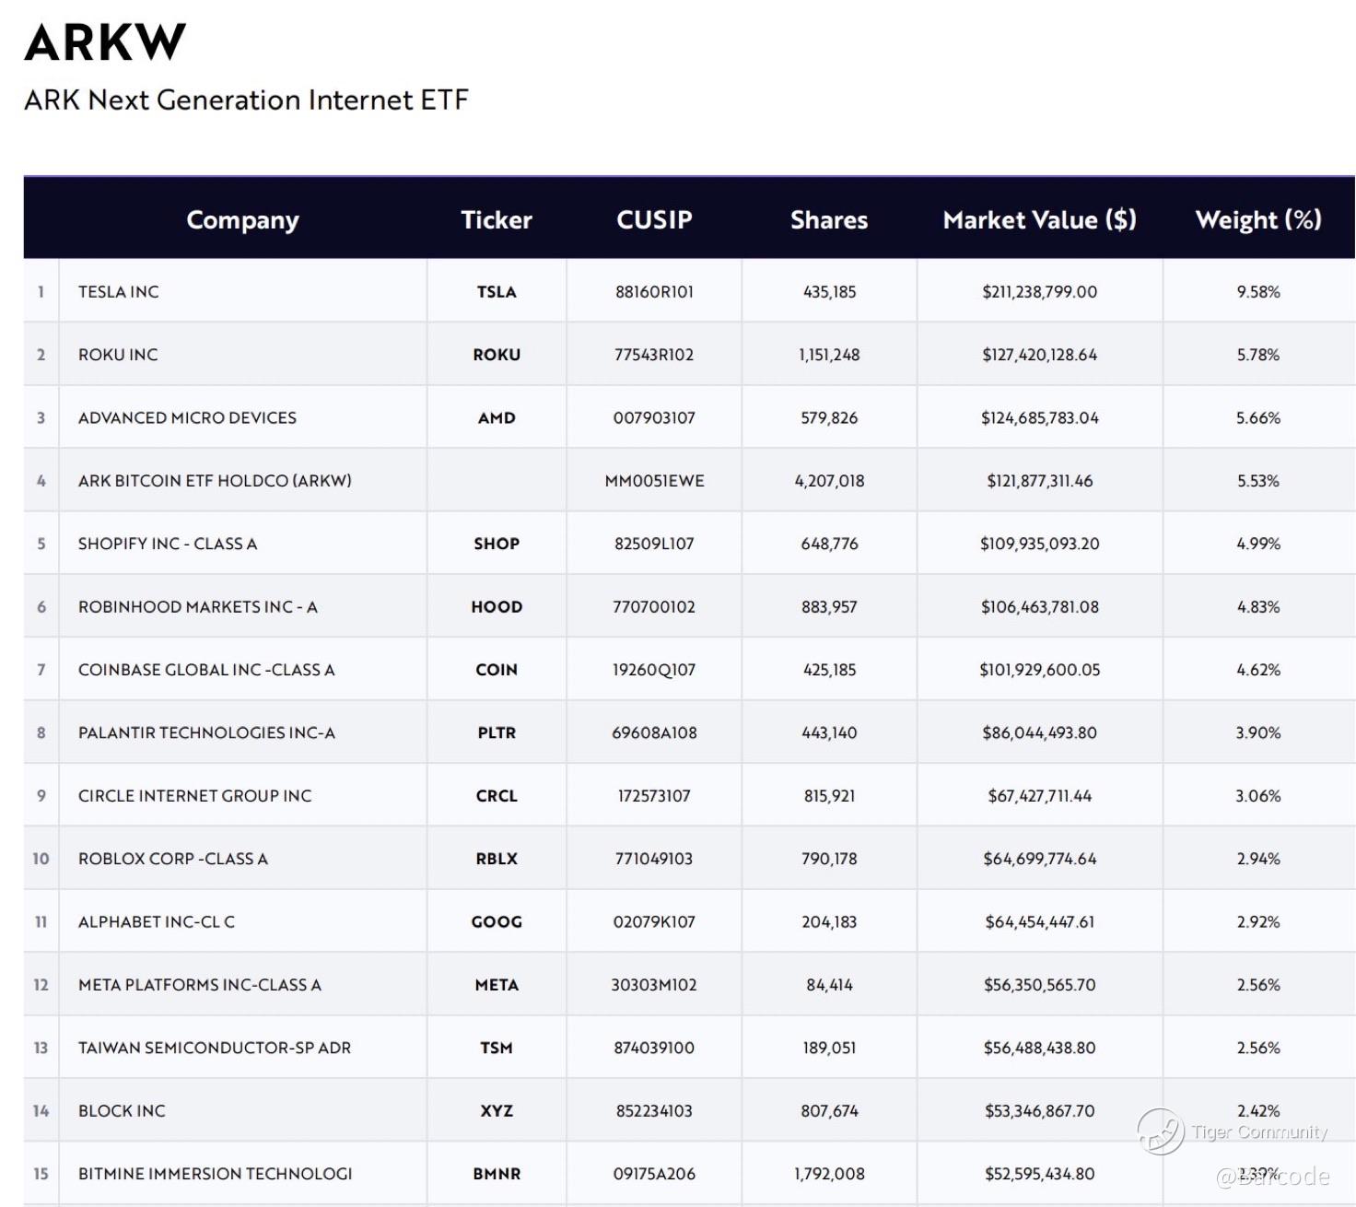Click the Palantir shares value 443,140
The image size is (1356, 1207).
point(829,733)
